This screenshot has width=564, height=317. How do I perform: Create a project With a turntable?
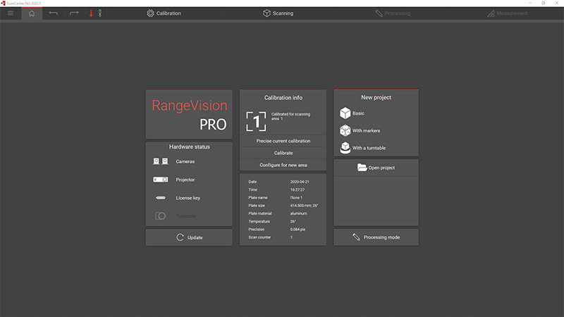click(x=362, y=148)
